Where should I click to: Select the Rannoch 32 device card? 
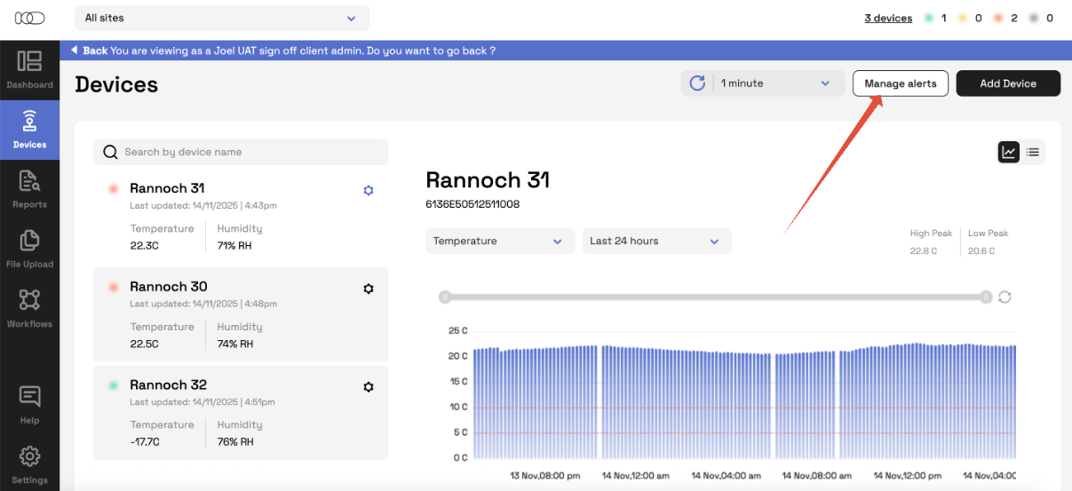241,413
